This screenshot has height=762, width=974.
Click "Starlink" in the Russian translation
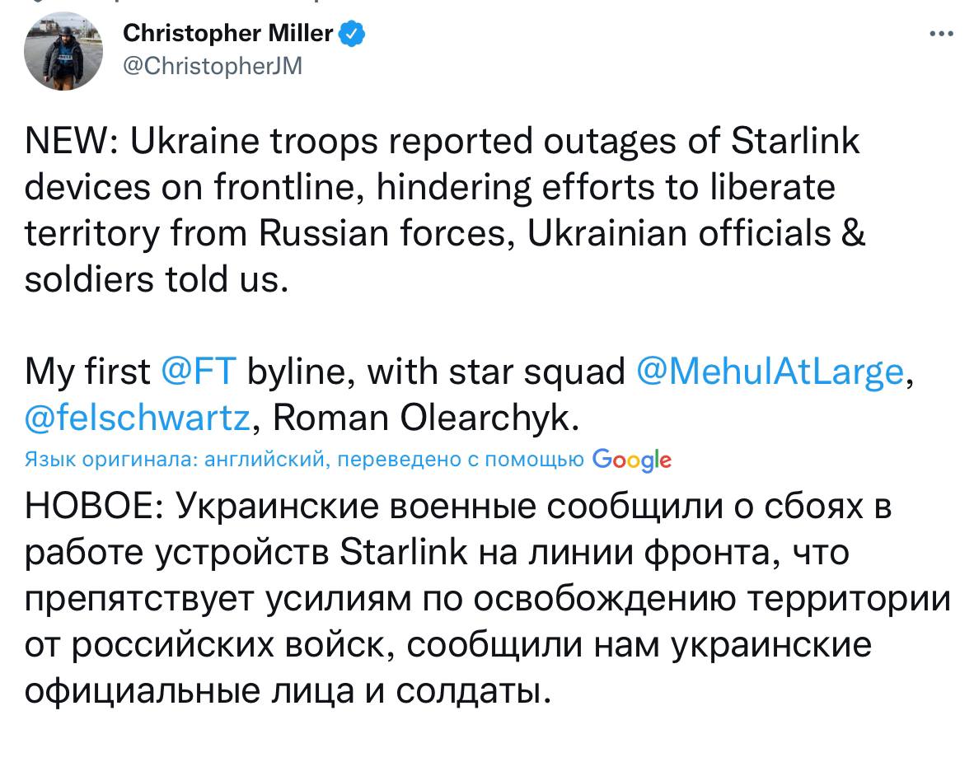pos(405,553)
